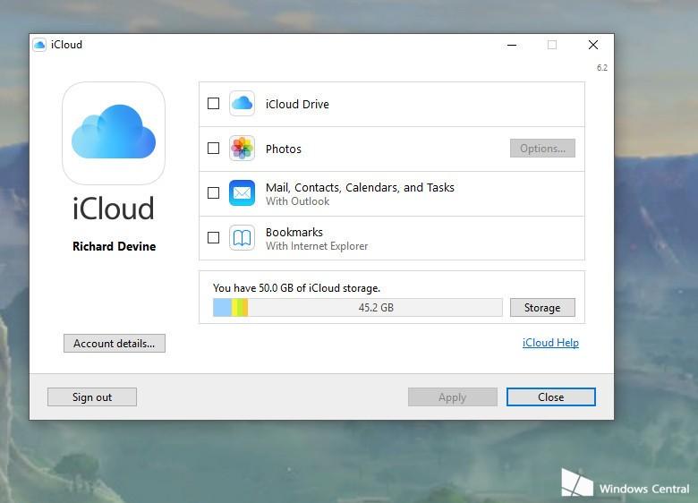This screenshot has width=698, height=503.
Task: Click the 45.2 GB storage usage bar
Action: (358, 308)
